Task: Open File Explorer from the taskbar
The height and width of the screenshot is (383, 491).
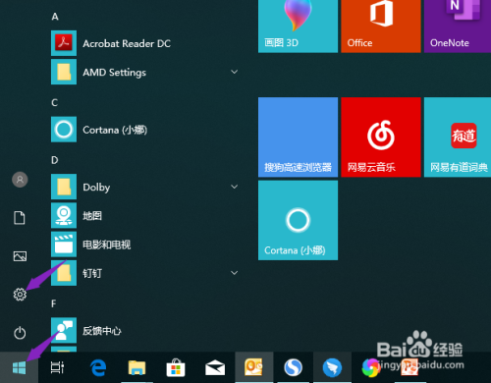Action: tap(136, 367)
